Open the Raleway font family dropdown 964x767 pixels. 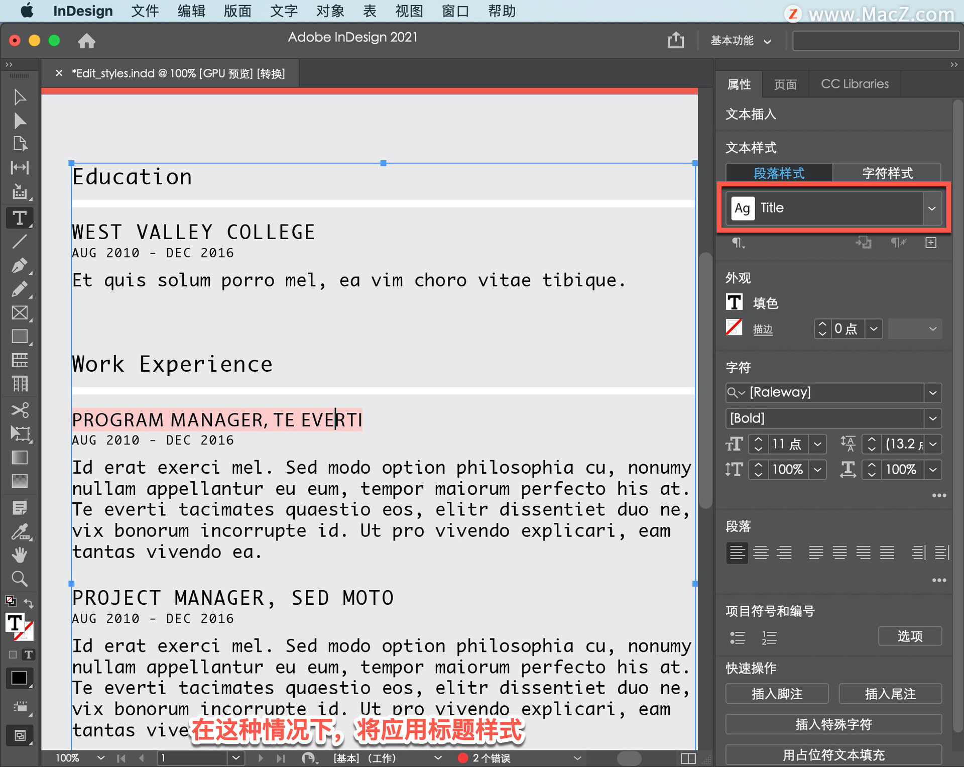pyautogui.click(x=932, y=392)
